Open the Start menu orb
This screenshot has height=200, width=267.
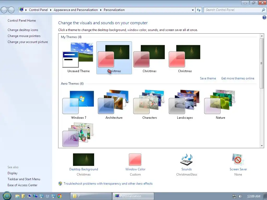pyautogui.click(x=7, y=196)
